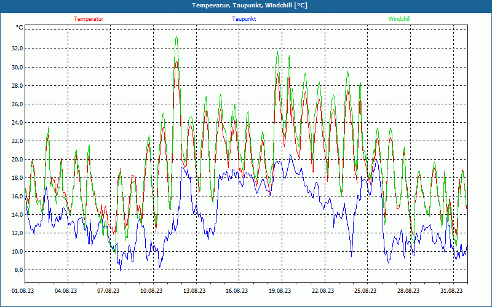Click the 26,0 y-axis value

[x=17, y=104]
